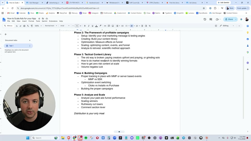Click the Undo arrow in Docs toolbar
This screenshot has width=251, height=141.
tap(17, 26)
